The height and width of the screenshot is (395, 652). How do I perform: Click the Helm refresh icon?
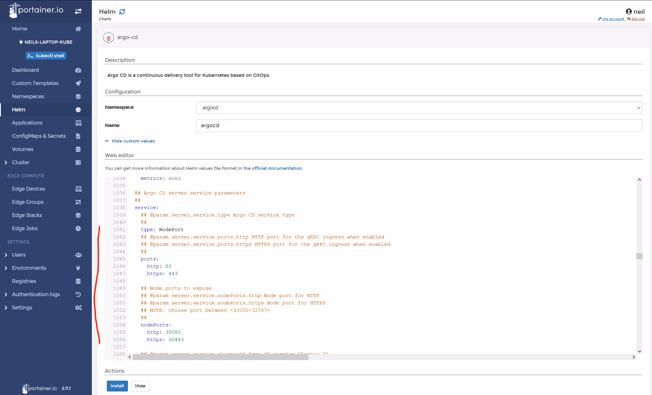[122, 12]
